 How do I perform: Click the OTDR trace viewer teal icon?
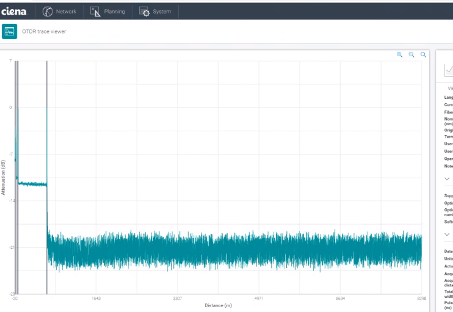tap(10, 32)
